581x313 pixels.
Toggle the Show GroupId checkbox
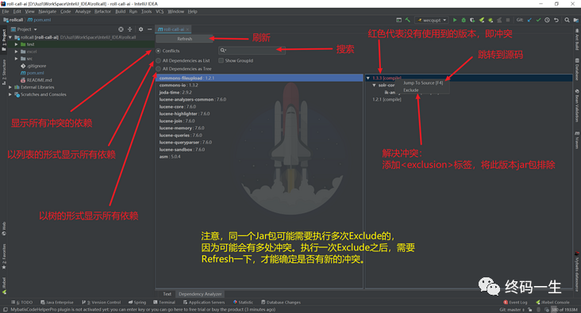tap(221, 60)
